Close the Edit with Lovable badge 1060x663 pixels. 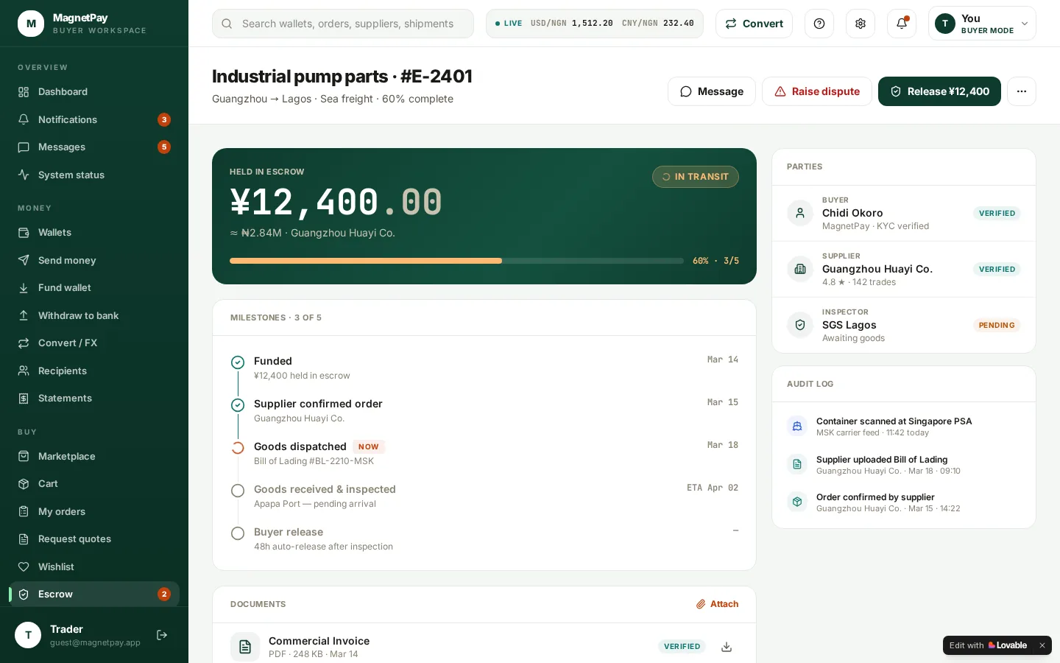click(x=1042, y=645)
